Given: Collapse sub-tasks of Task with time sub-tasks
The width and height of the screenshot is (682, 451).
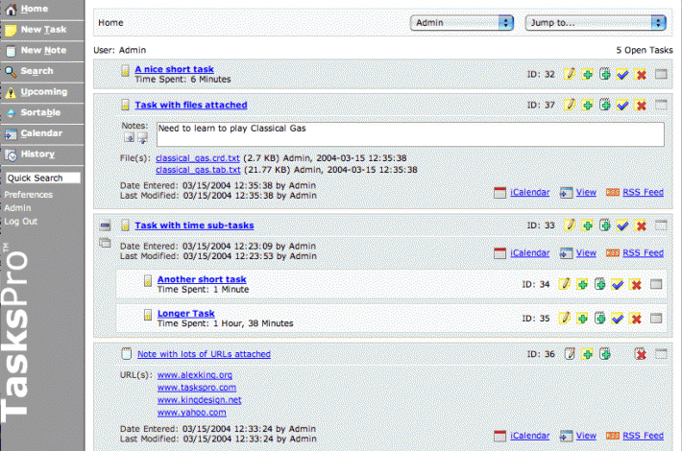Looking at the screenshot, I should [105, 225].
